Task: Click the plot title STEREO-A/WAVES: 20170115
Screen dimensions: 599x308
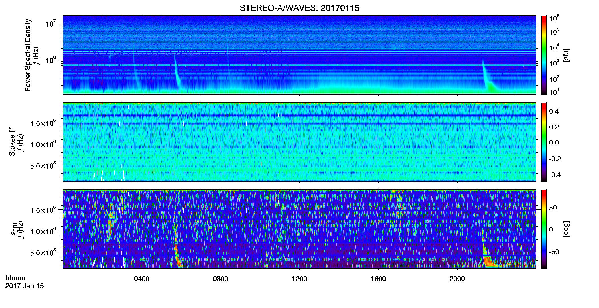Action: (x=299, y=8)
